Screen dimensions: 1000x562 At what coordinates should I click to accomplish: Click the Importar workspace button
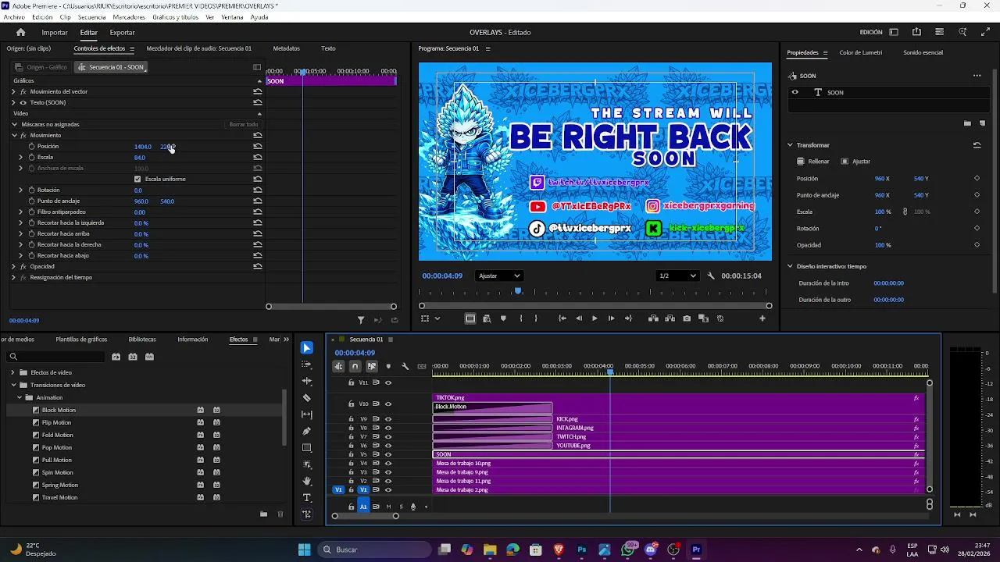pos(55,32)
